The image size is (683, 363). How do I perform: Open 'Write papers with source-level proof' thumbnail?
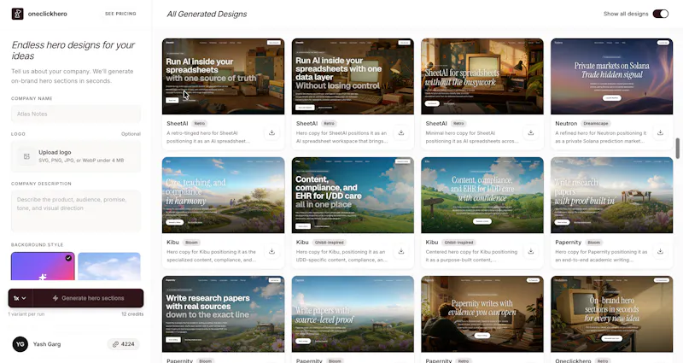pos(353,313)
